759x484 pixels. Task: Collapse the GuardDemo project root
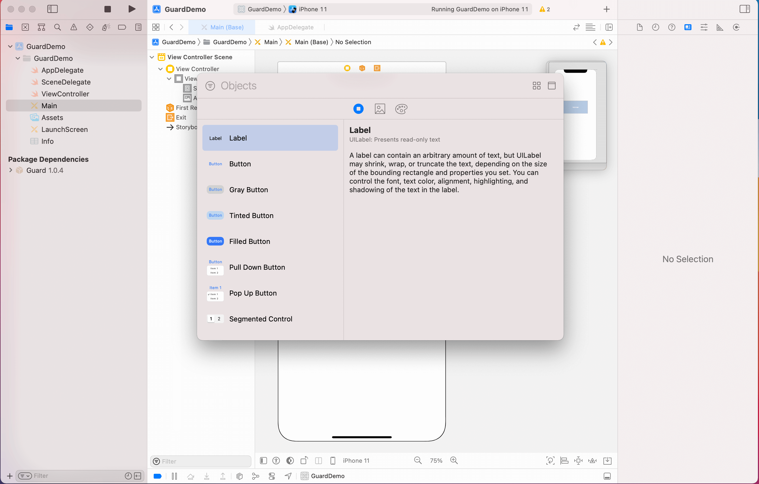click(10, 46)
